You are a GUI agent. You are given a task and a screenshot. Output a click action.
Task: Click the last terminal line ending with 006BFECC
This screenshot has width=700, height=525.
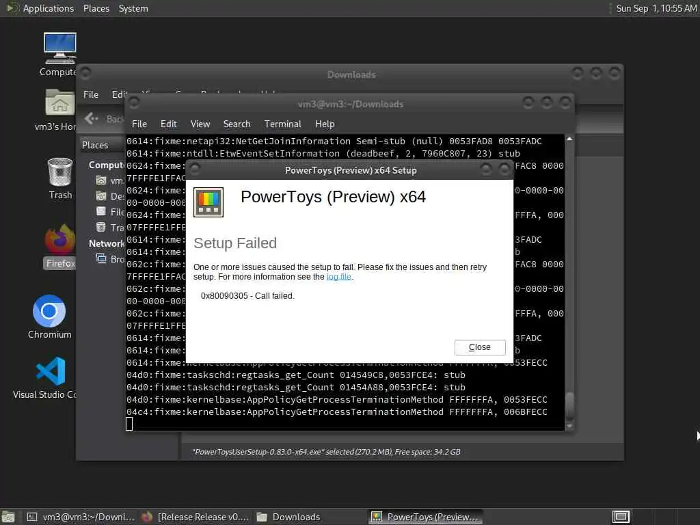pyautogui.click(x=336, y=412)
